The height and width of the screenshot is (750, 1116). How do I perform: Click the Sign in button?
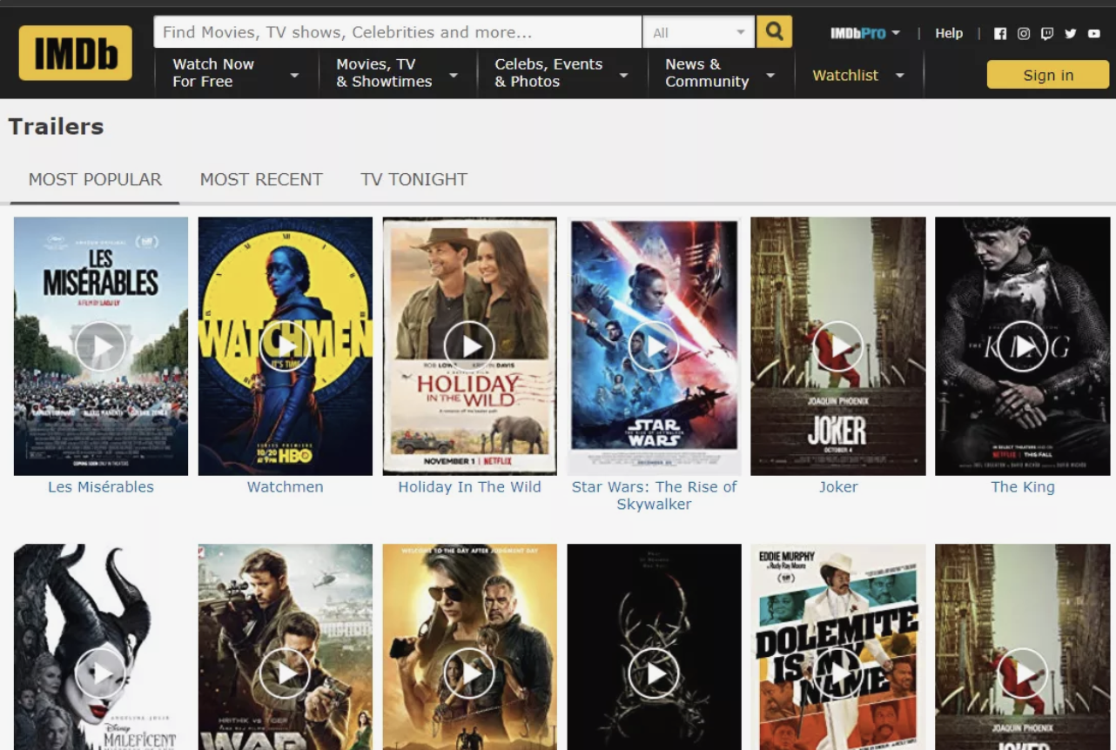[x=1048, y=75]
